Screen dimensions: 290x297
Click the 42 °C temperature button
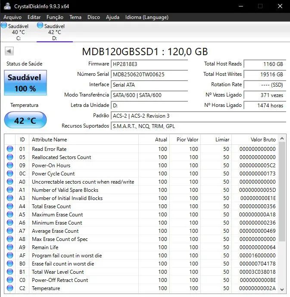25,120
